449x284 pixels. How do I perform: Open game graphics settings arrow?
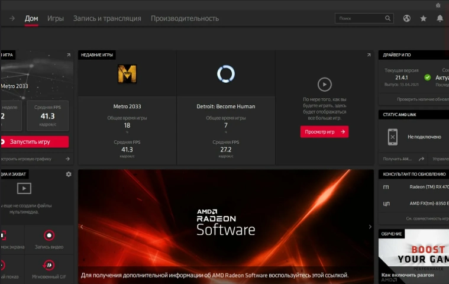(67, 159)
